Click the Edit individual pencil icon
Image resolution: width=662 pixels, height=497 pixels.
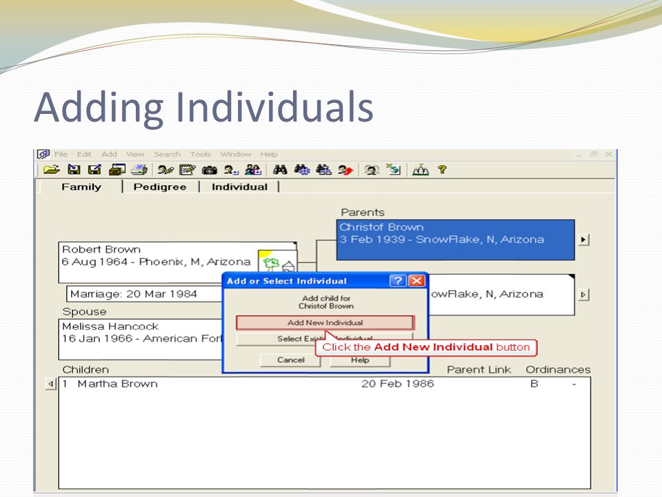point(165,170)
